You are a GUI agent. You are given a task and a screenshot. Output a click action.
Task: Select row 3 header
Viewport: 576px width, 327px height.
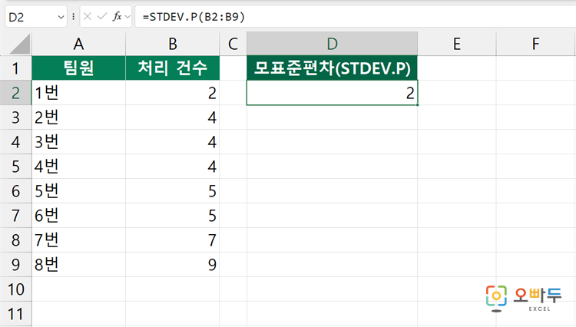(15, 117)
